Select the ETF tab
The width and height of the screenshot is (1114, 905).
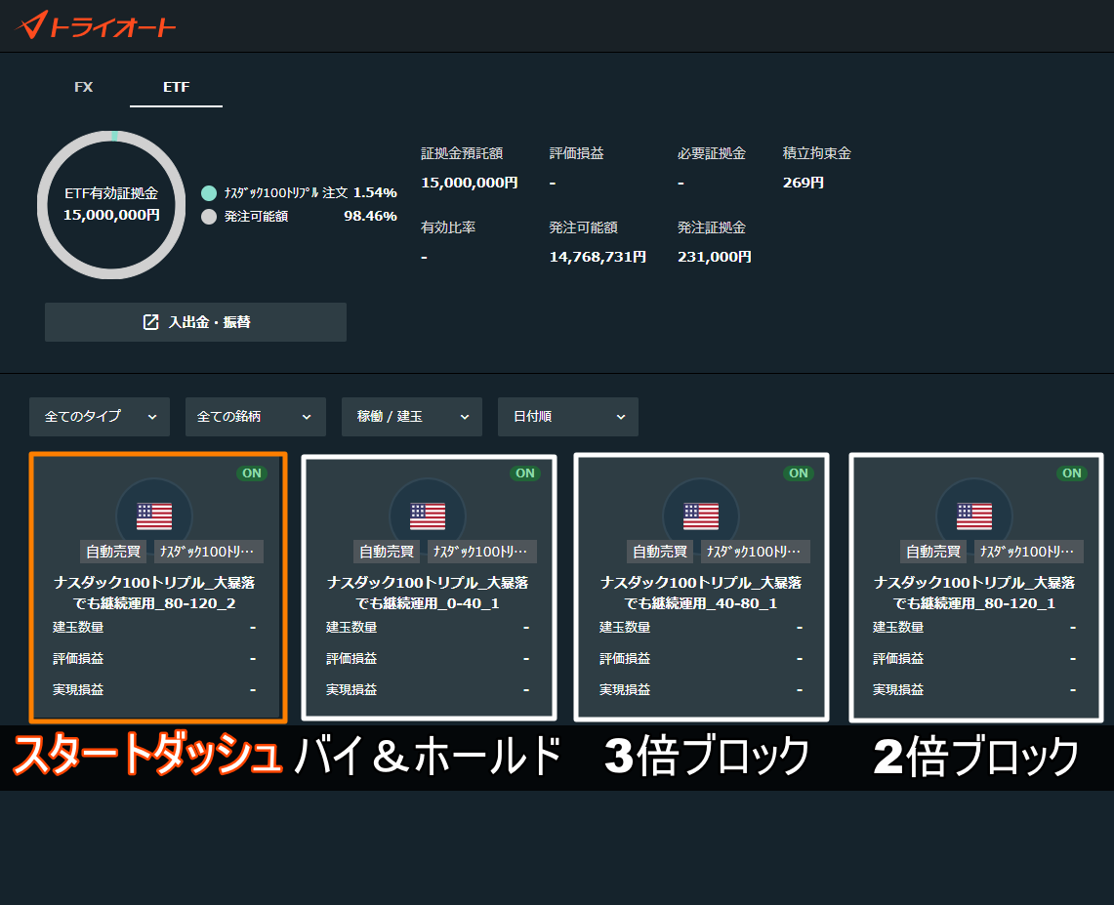176,87
